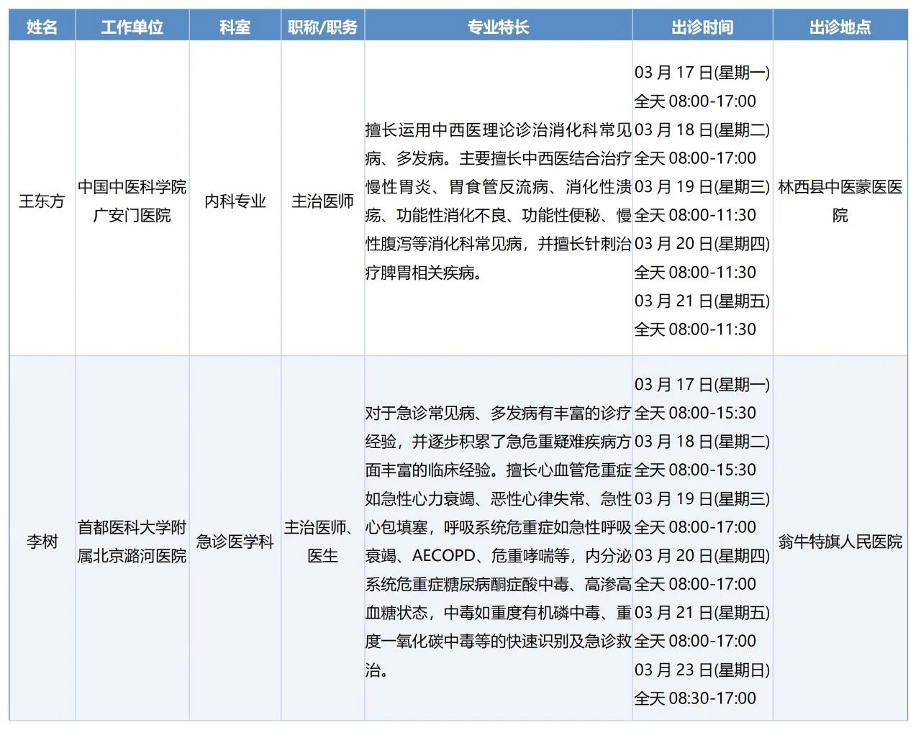
Task: Click the 姓名 column header
Action: click(42, 27)
